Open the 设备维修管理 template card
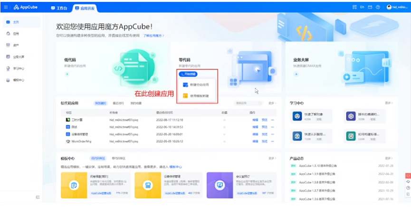 pyautogui.click(x=169, y=185)
